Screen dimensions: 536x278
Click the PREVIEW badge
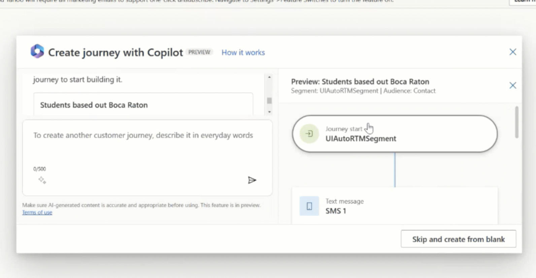[x=199, y=52]
